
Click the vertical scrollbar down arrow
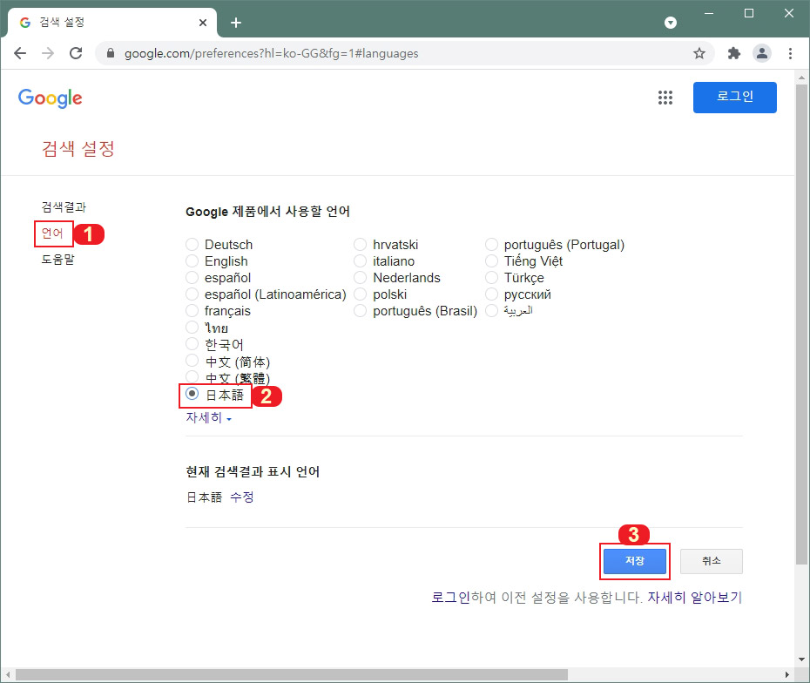click(801, 659)
